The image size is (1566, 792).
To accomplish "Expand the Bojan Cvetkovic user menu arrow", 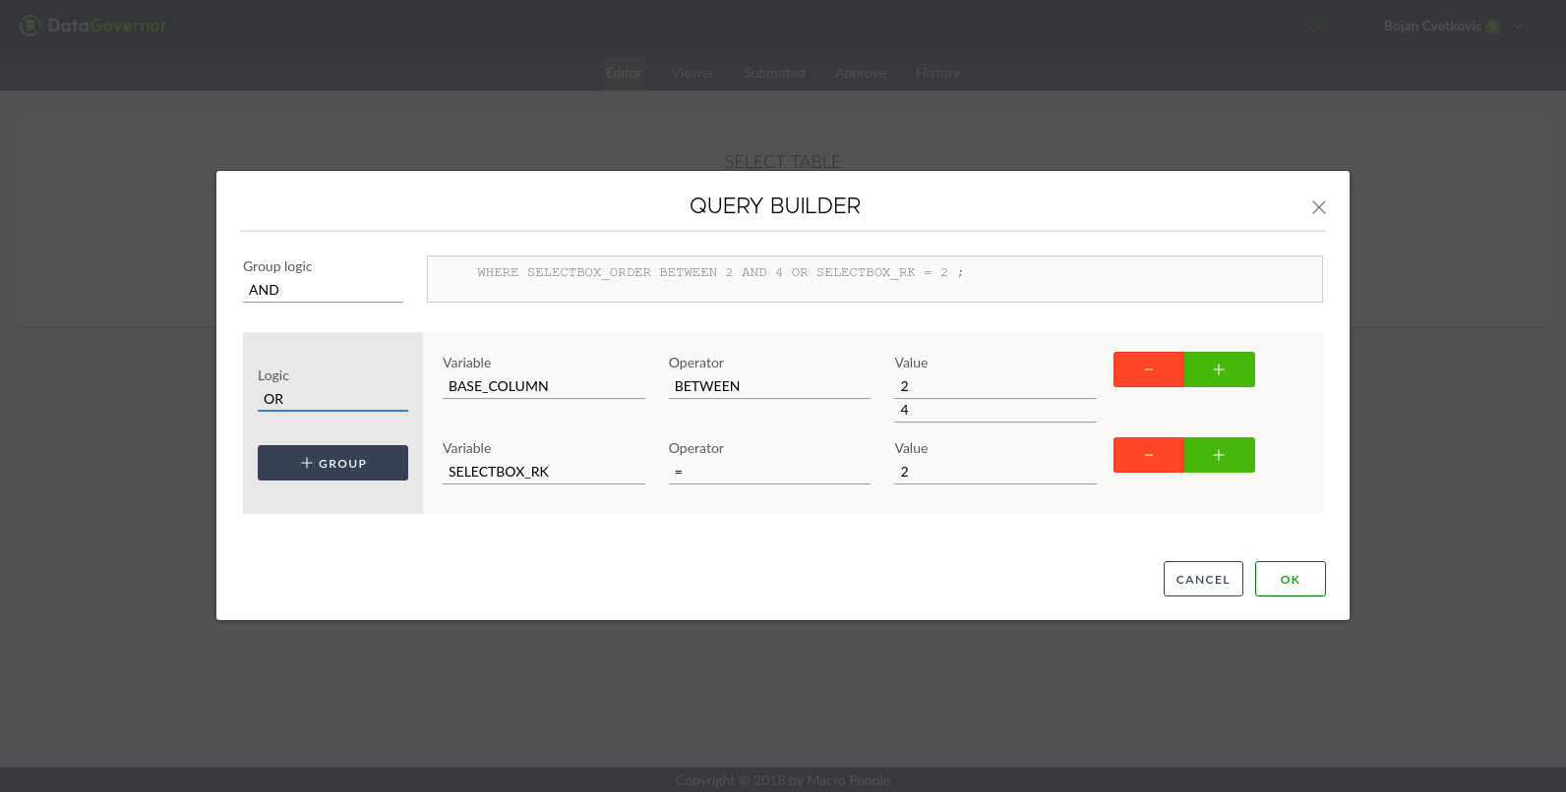I will click(1518, 27).
